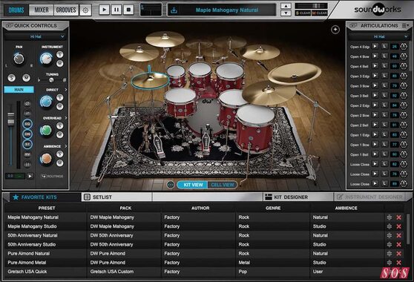The image size is (414, 282).
Task: Open the SETLIST tab
Action: [117, 197]
